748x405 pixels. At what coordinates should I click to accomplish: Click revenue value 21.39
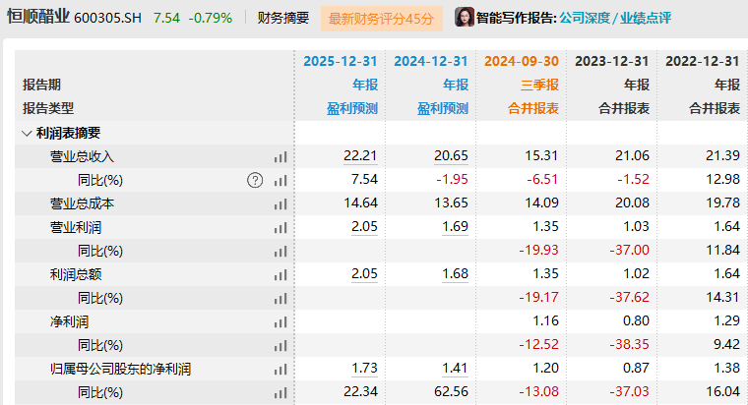[x=722, y=155]
